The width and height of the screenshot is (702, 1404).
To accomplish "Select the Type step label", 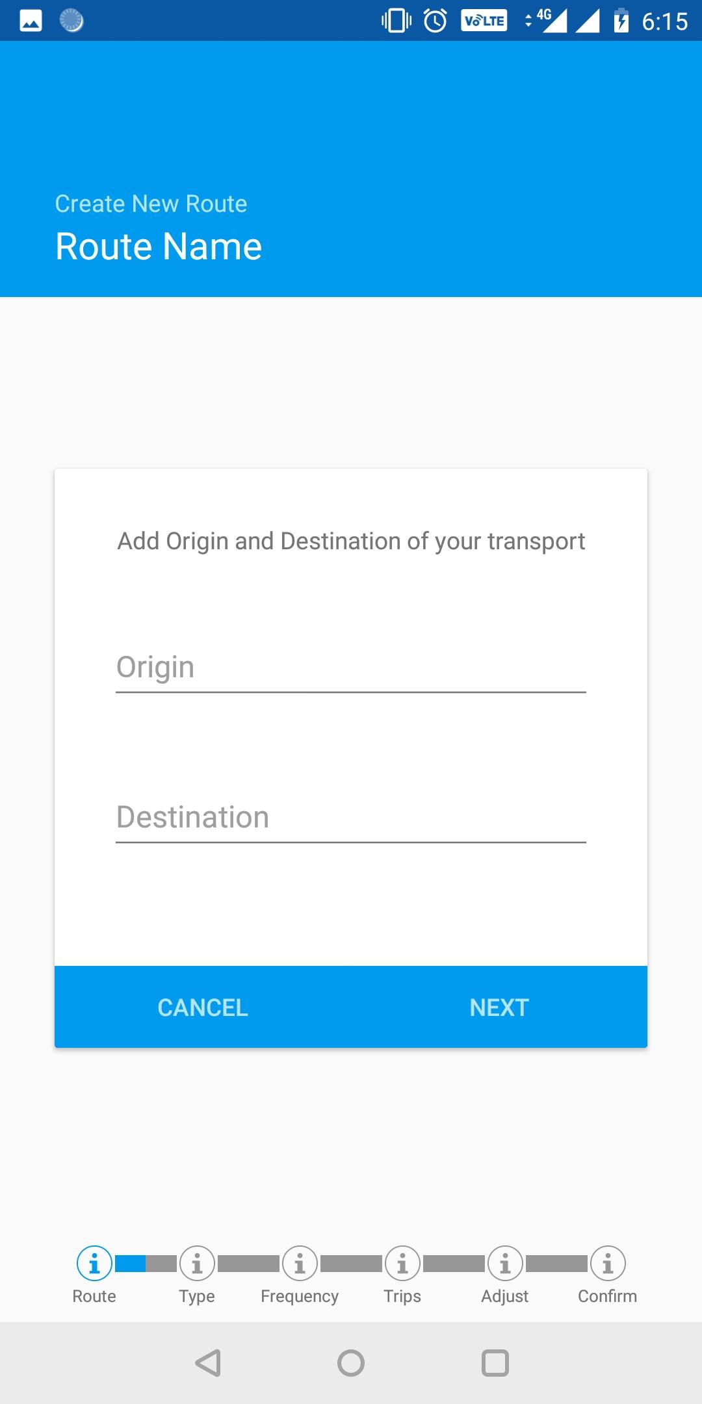I will pos(197,1296).
